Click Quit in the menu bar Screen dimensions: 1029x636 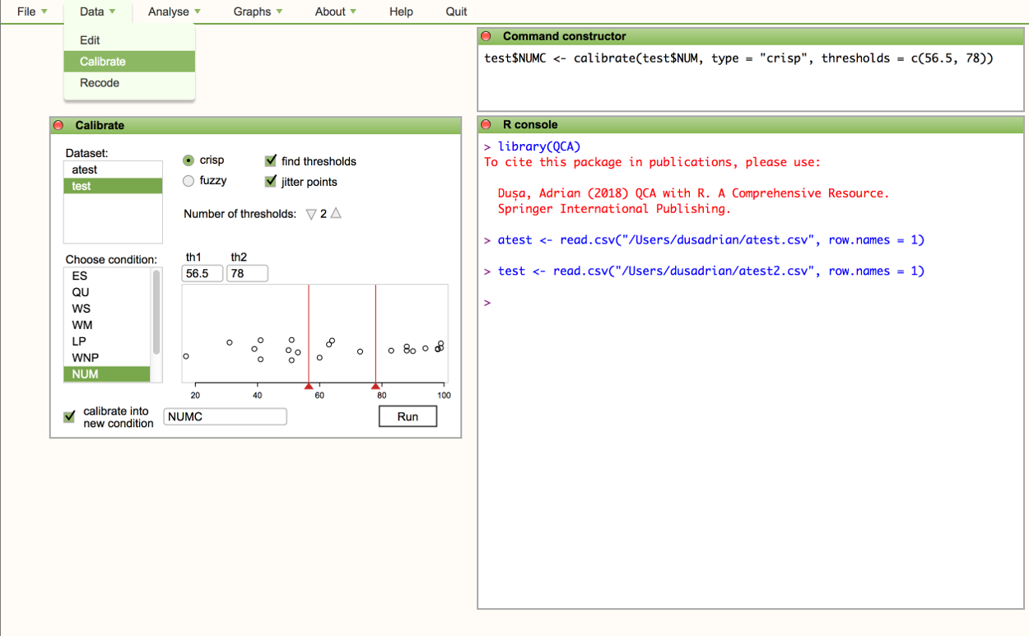pos(456,12)
